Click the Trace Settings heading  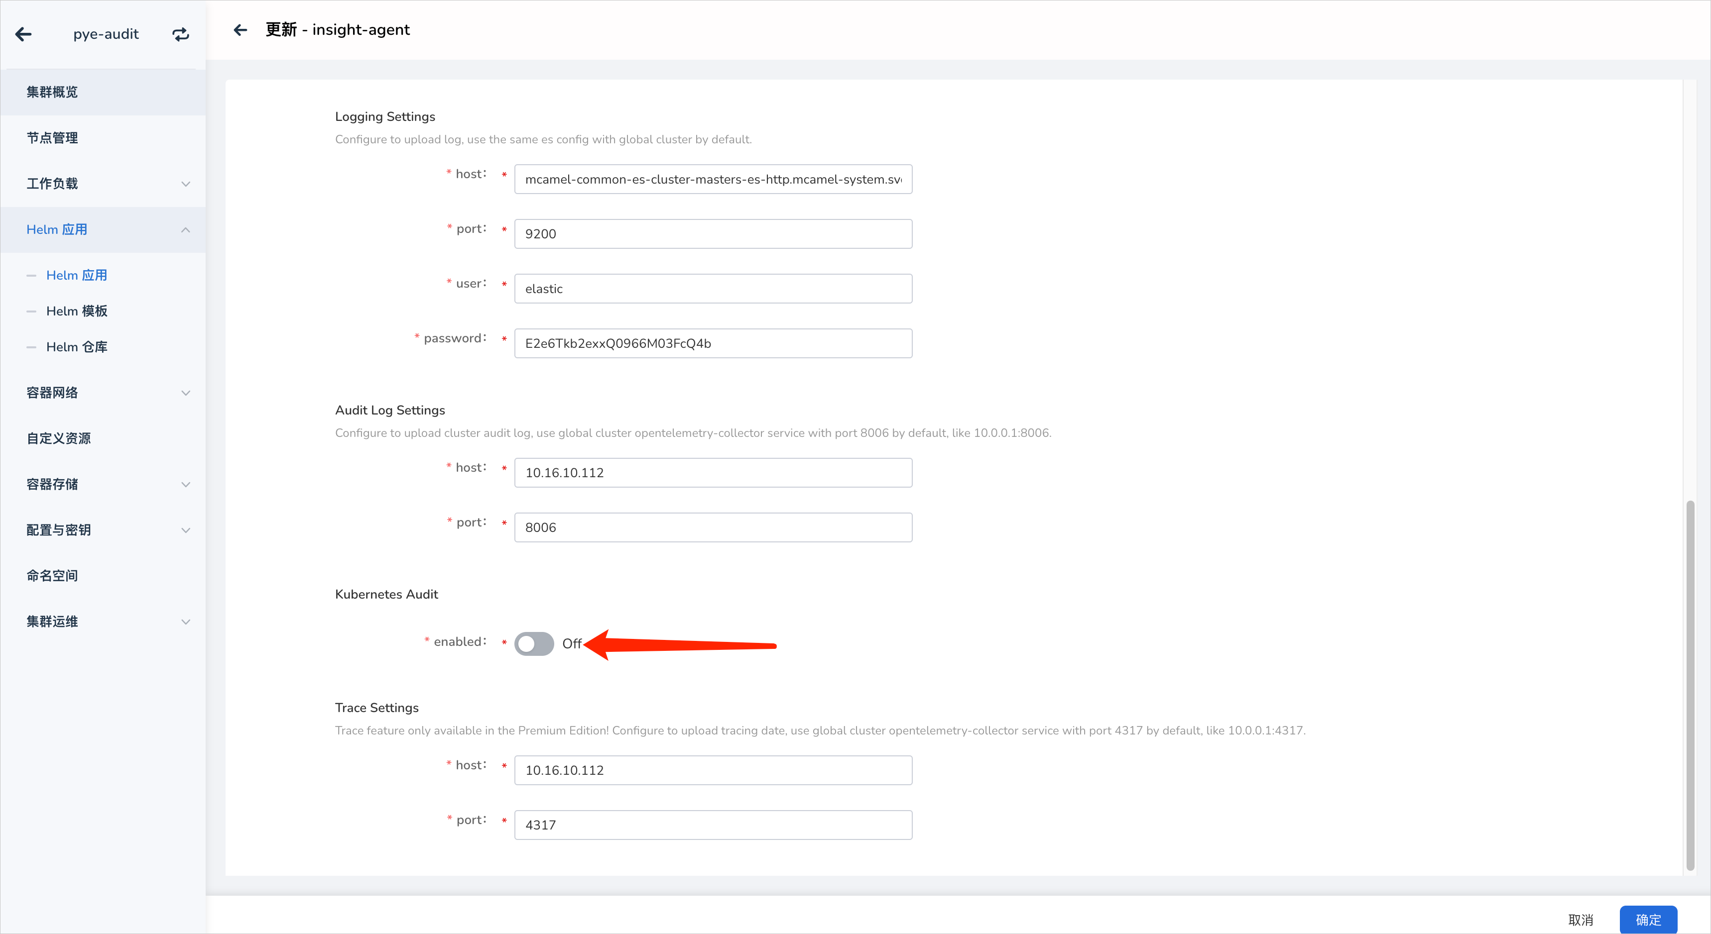376,708
